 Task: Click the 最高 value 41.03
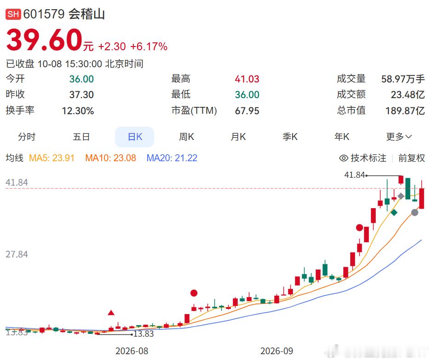pos(247,79)
